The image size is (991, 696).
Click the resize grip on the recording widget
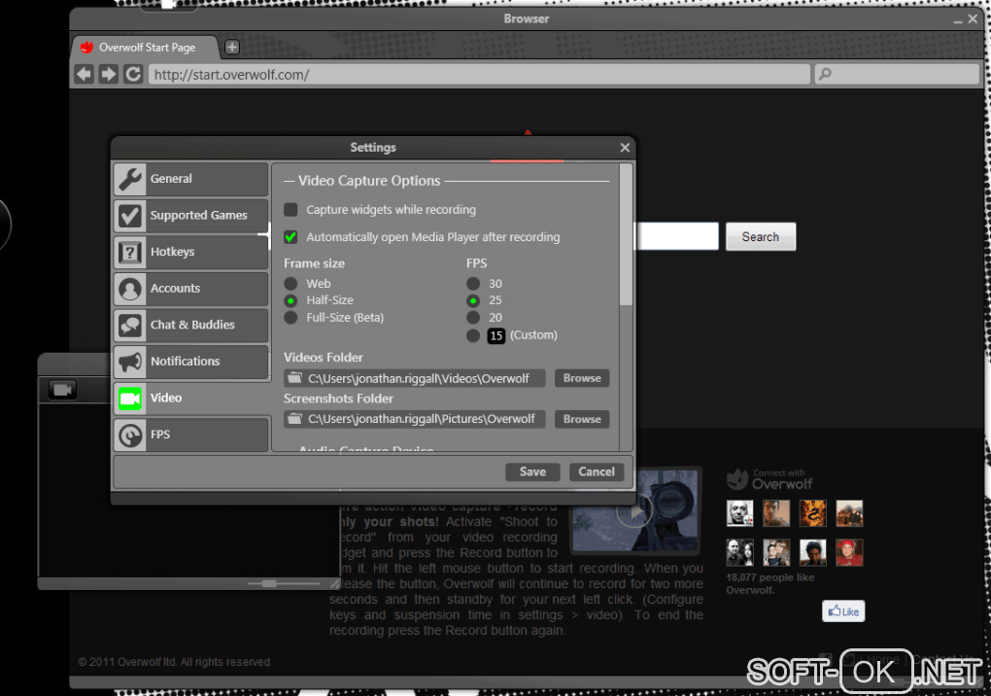334,584
